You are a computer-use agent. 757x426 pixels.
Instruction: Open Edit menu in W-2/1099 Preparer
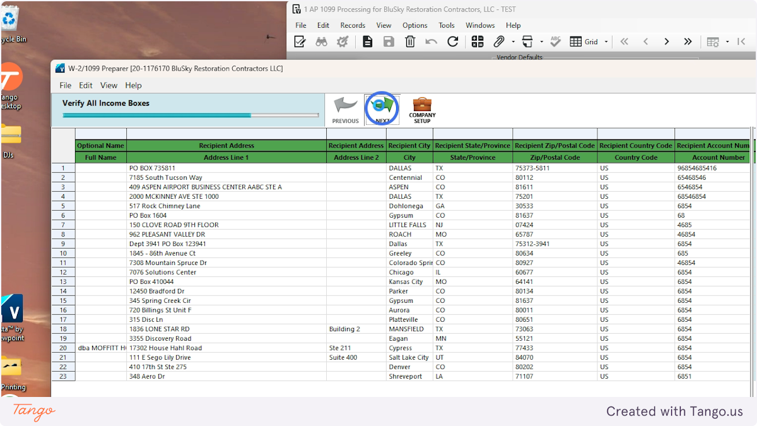(86, 85)
